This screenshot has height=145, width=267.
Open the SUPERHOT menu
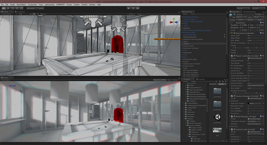click(x=61, y=5)
